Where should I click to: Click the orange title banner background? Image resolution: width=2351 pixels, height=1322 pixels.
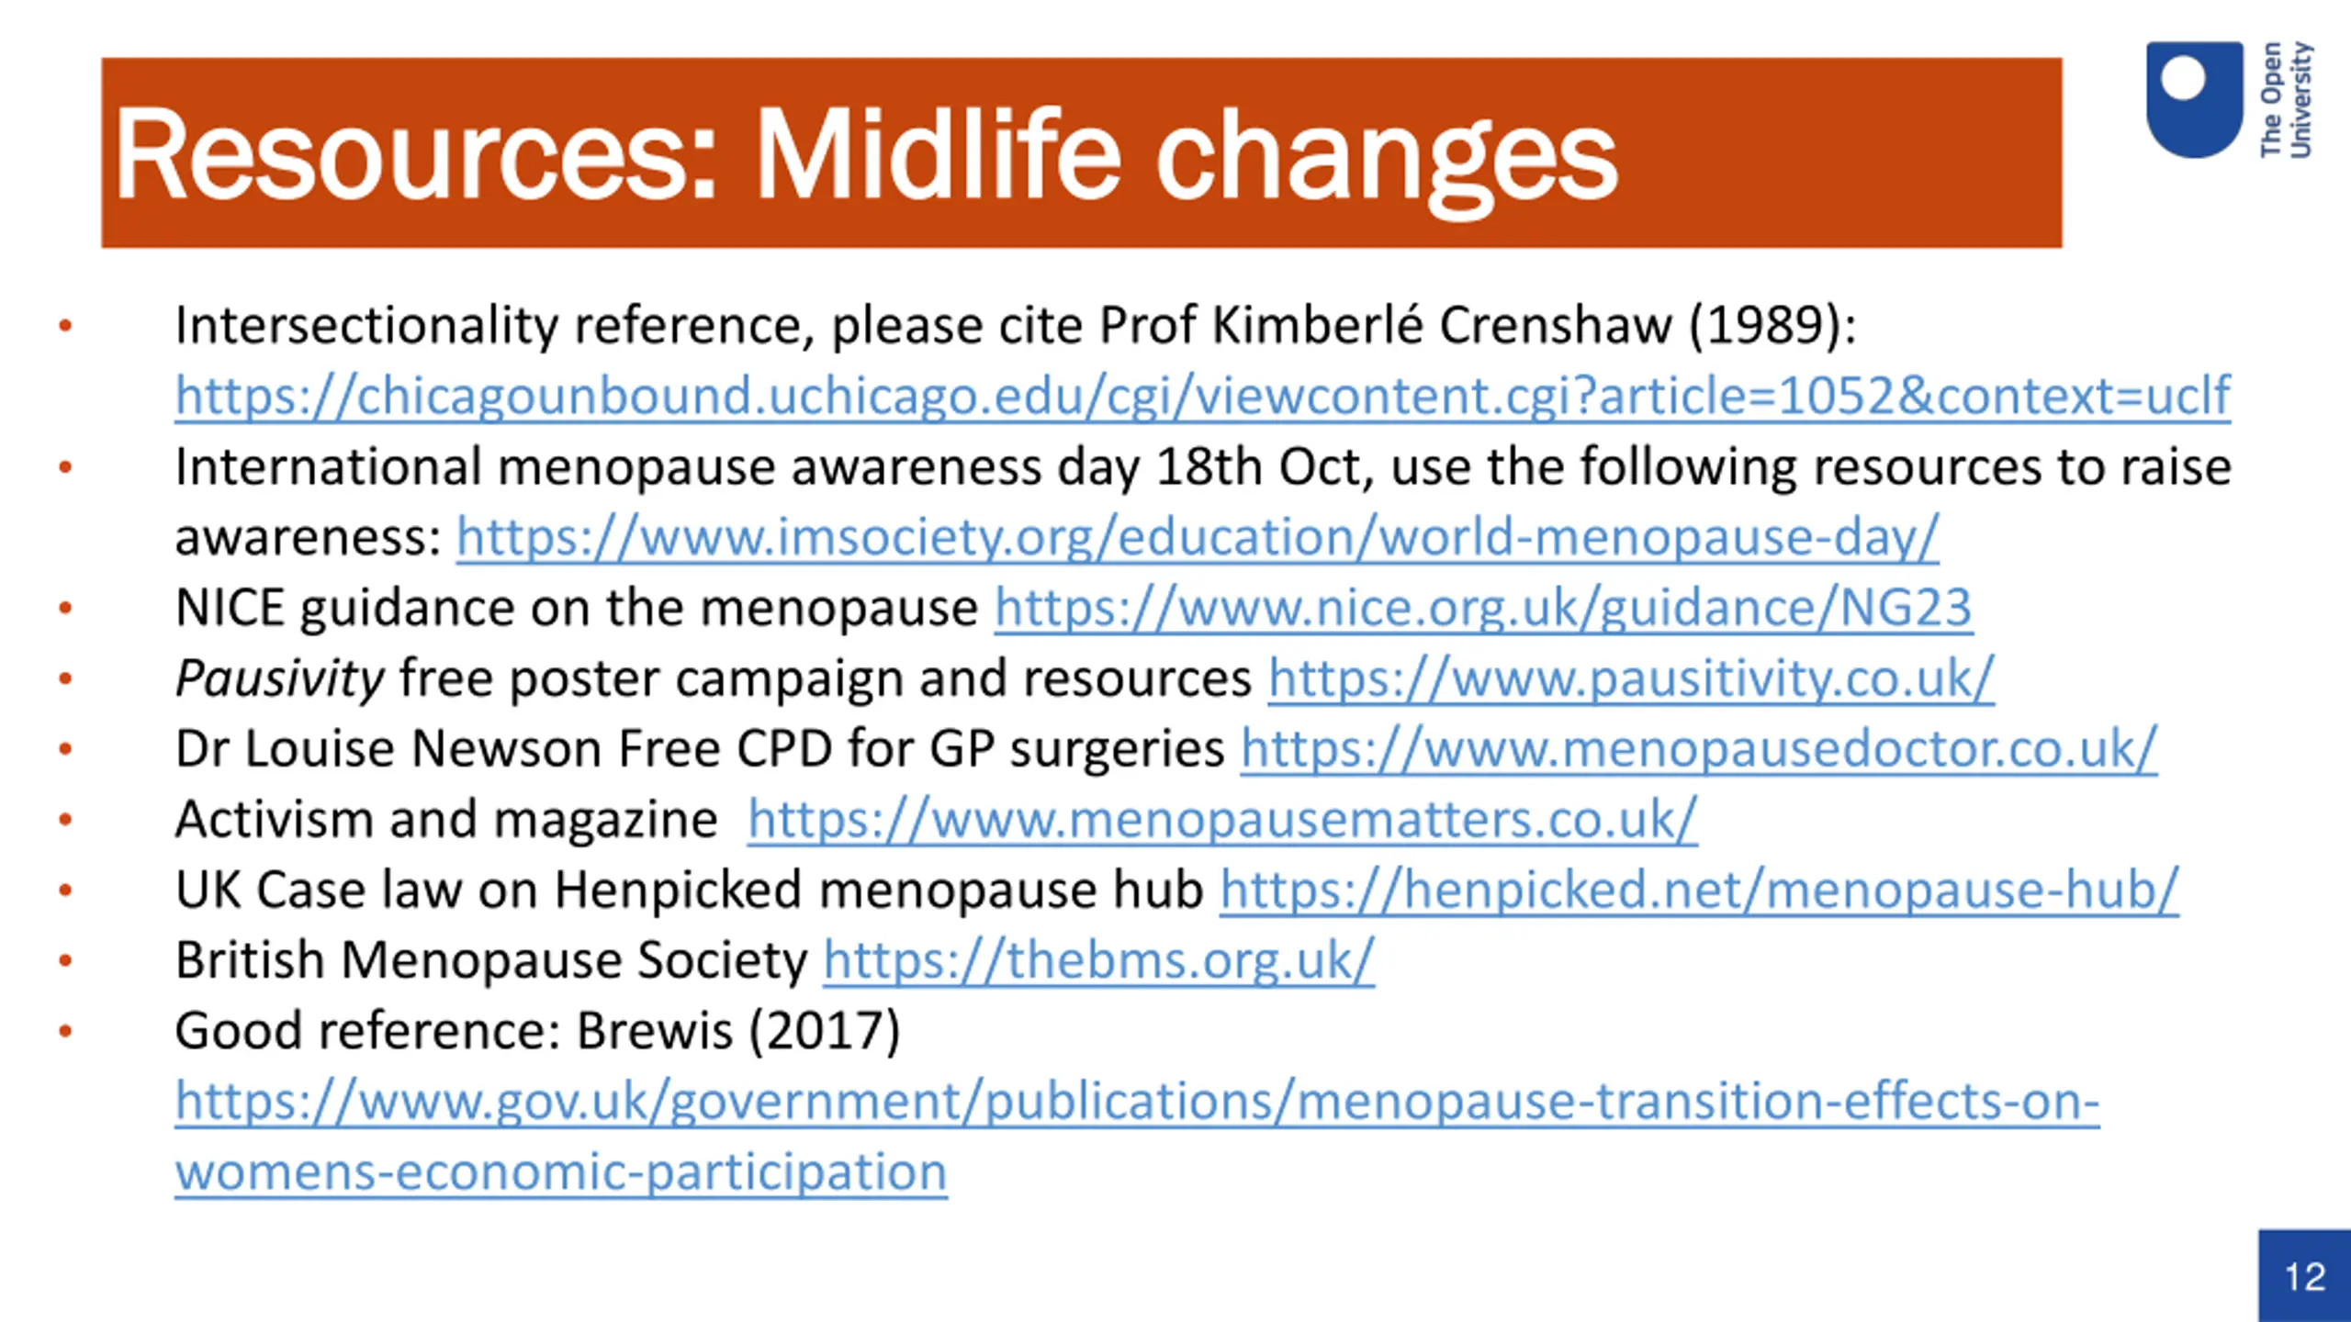1837,152
